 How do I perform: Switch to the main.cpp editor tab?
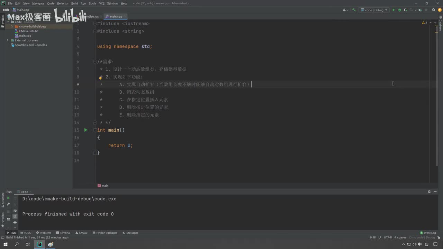point(116,17)
